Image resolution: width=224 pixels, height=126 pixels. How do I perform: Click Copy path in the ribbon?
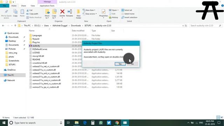tap(32, 14)
